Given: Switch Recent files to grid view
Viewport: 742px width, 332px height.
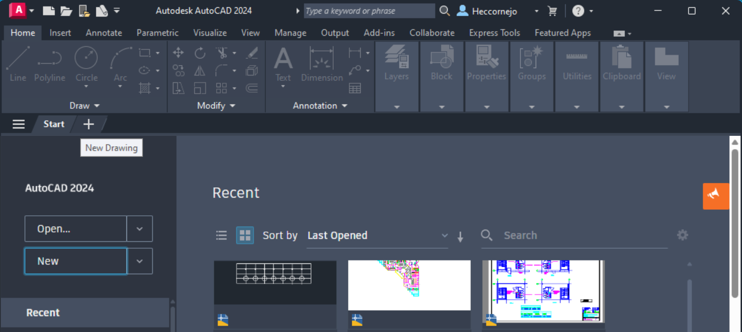Looking at the screenshot, I should [245, 235].
